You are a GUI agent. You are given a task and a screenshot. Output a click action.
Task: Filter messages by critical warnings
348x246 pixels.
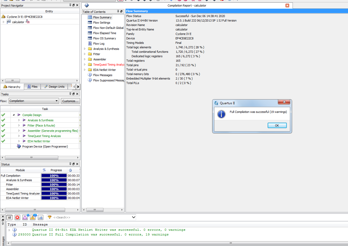coord(25,217)
